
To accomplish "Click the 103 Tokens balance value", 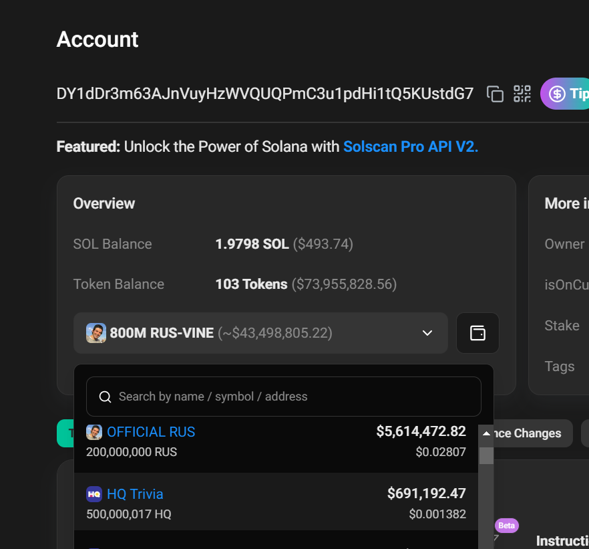I will click(251, 284).
